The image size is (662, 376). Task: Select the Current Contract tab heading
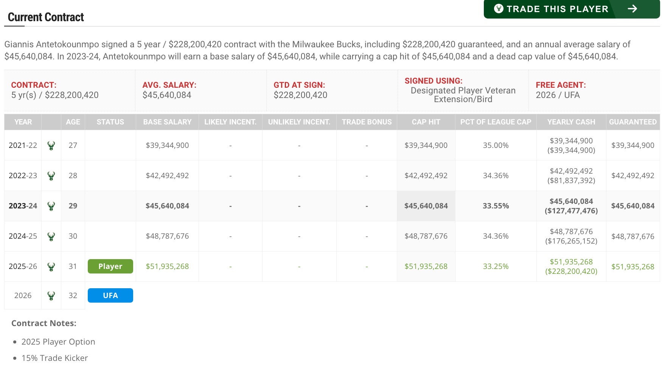click(46, 17)
